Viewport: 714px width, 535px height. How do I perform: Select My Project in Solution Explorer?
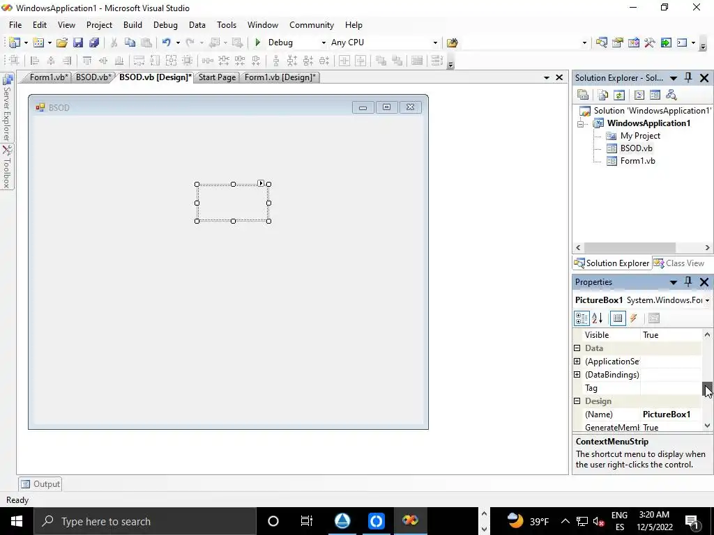tap(640, 136)
